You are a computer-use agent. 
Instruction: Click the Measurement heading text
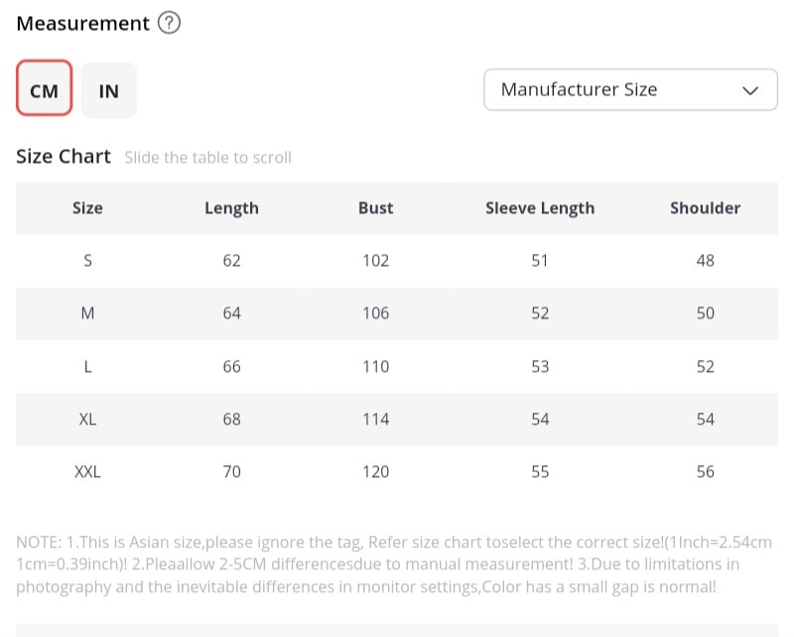pyautogui.click(x=83, y=24)
